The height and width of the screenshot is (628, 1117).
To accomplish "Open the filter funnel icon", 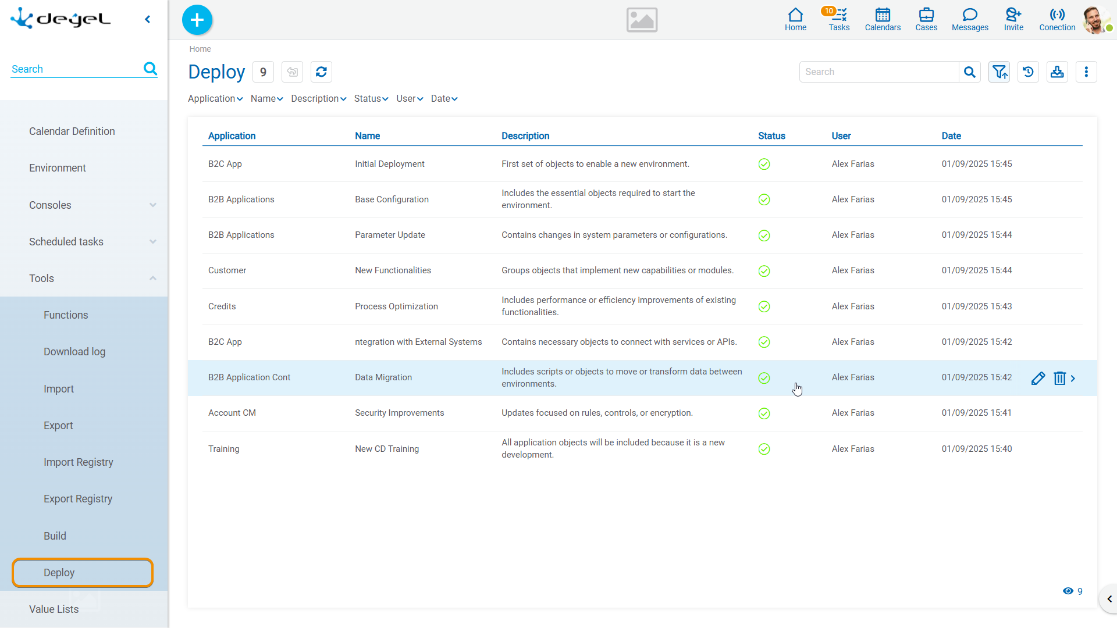I will [x=999, y=72].
